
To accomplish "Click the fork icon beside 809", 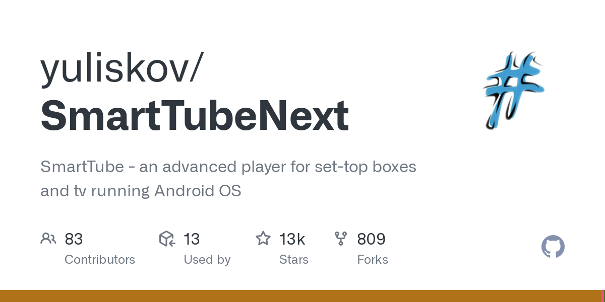I will pos(341,238).
